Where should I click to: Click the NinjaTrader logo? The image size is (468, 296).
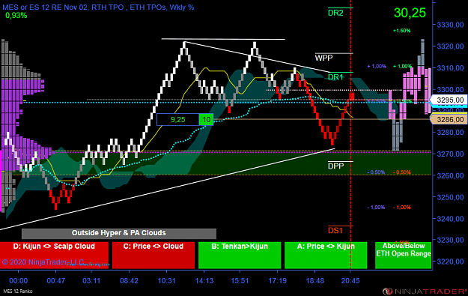point(425,292)
